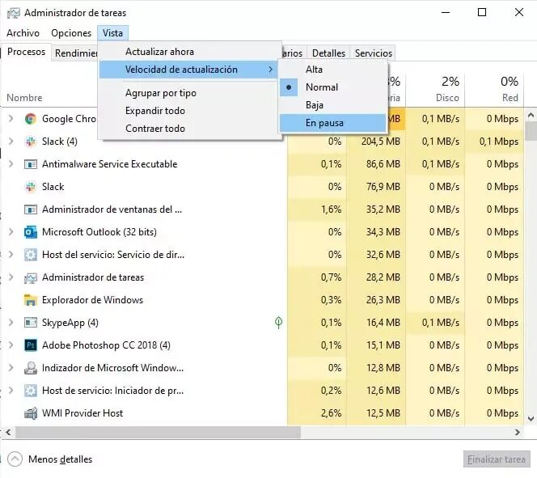Screen dimensions: 537x478
Task: Click the 86,6 MB memory value
Action: 383,164
